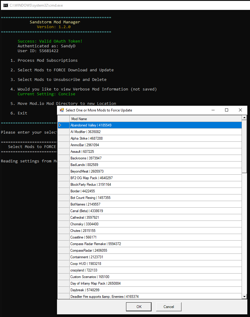Click row header cell beside AI Modifier
Viewport: 250px width, 317px height.
pos(64,132)
